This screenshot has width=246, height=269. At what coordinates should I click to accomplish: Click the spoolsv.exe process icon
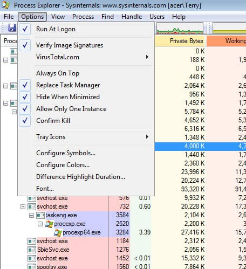pos(32,266)
